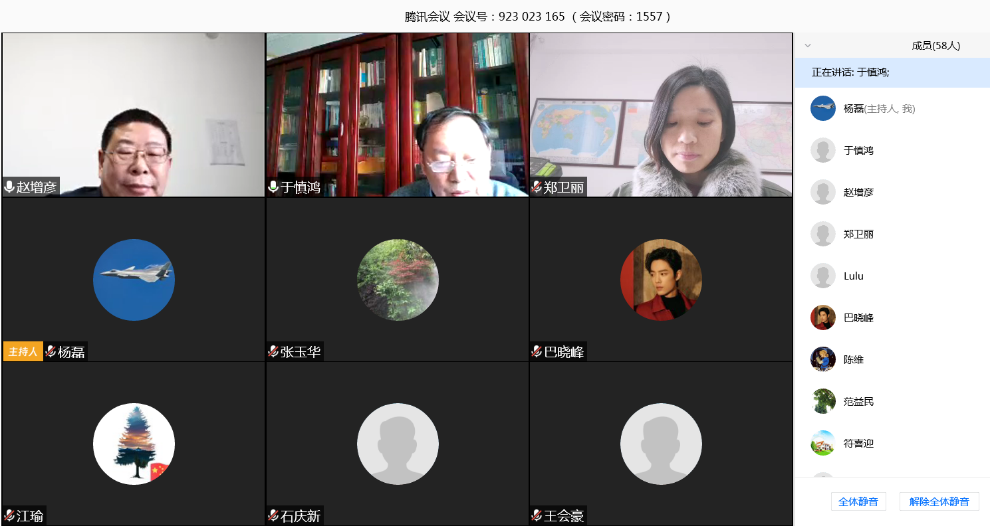Image resolution: width=990 pixels, height=526 pixels.
Task: Click 王会豪 name label on tile
Action: 564,516
